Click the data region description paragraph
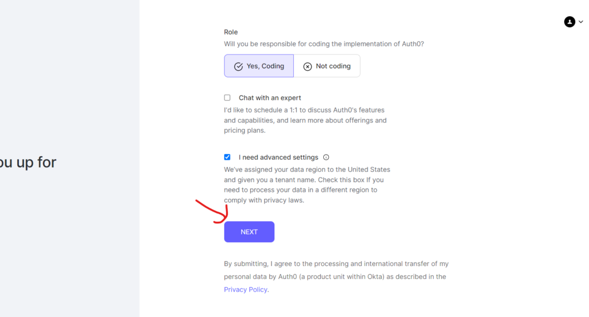 pyautogui.click(x=307, y=185)
